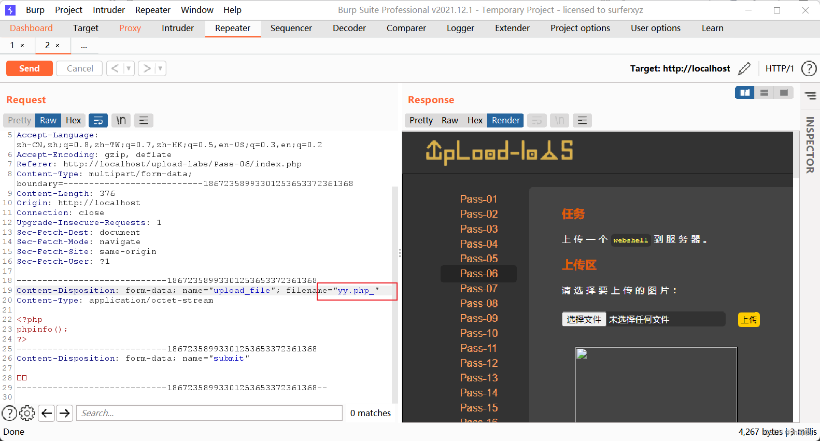Select request Hex view
The height and width of the screenshot is (441, 820).
point(74,120)
